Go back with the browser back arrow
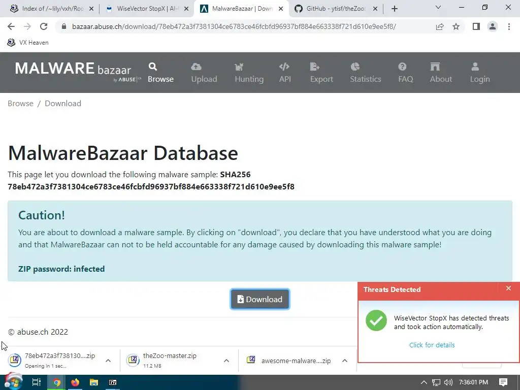Viewport: 520px width, 390px height. (x=11, y=26)
